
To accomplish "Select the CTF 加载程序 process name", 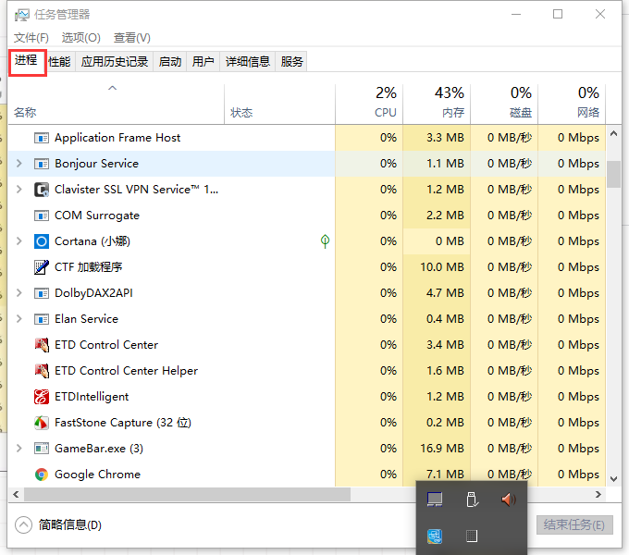I will pos(88,267).
